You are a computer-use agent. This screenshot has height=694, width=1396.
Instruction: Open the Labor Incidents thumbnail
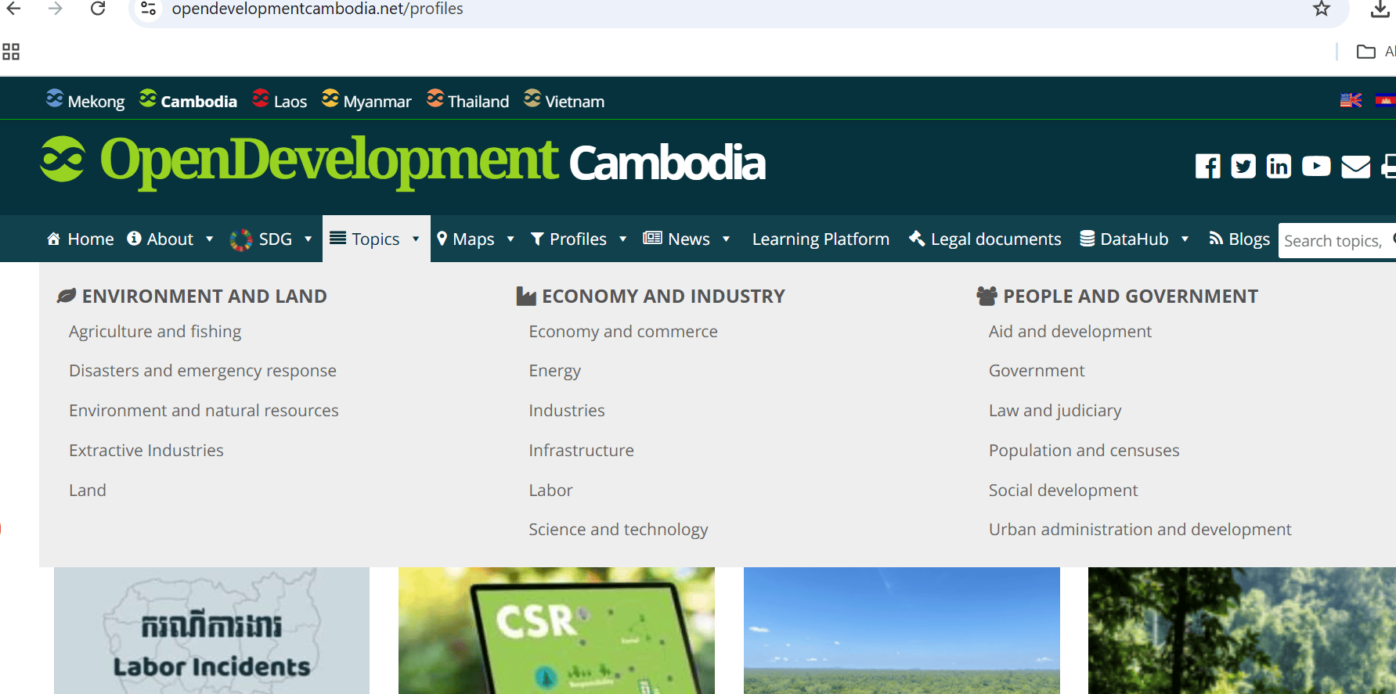pyautogui.click(x=211, y=631)
